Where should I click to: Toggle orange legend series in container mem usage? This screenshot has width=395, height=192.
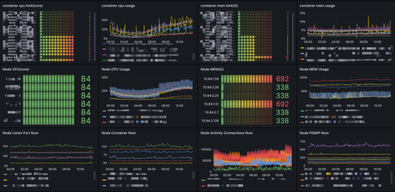coord(302,60)
